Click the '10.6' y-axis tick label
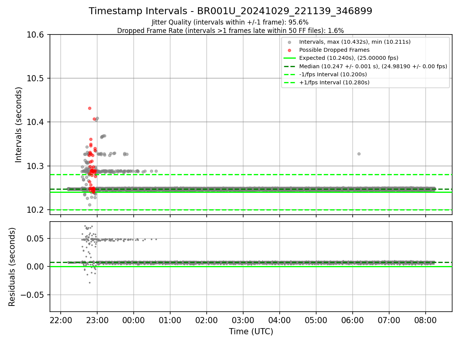The image size is (461, 345). [x=36, y=35]
